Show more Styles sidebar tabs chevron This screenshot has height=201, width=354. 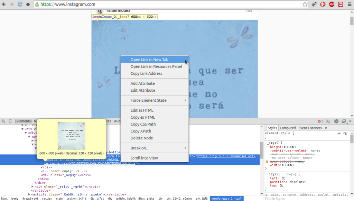326,128
